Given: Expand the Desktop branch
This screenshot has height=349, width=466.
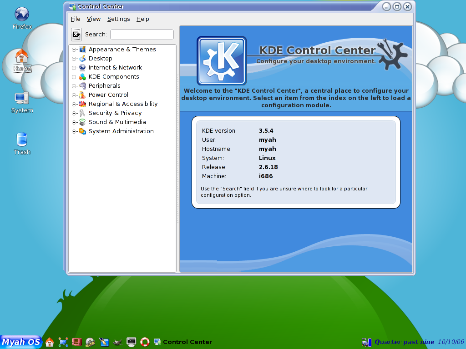Looking at the screenshot, I should point(74,59).
